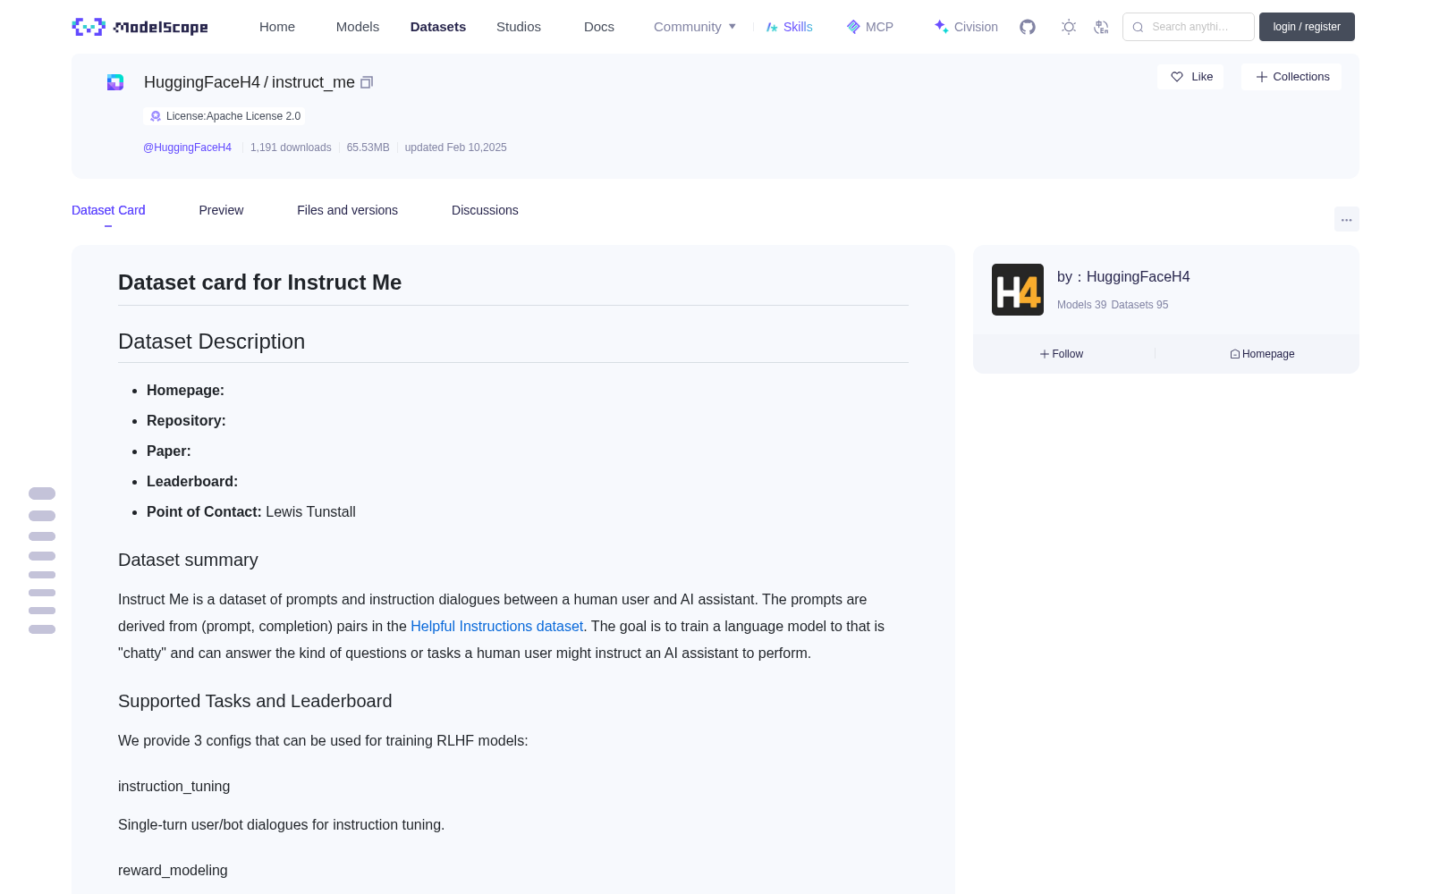Open the @HuggingFaceH4 profile link
Screen dimensions: 1431x894
click(x=187, y=148)
